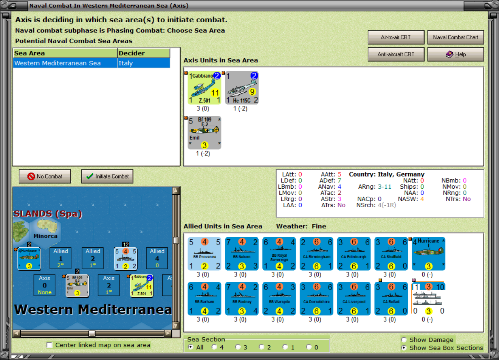Open the Naval Combat Chart

click(x=456, y=37)
